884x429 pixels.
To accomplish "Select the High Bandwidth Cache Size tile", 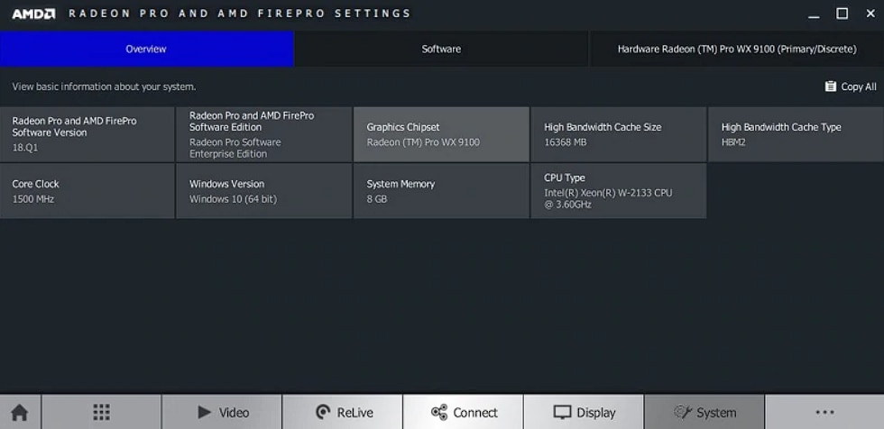I will (619, 134).
